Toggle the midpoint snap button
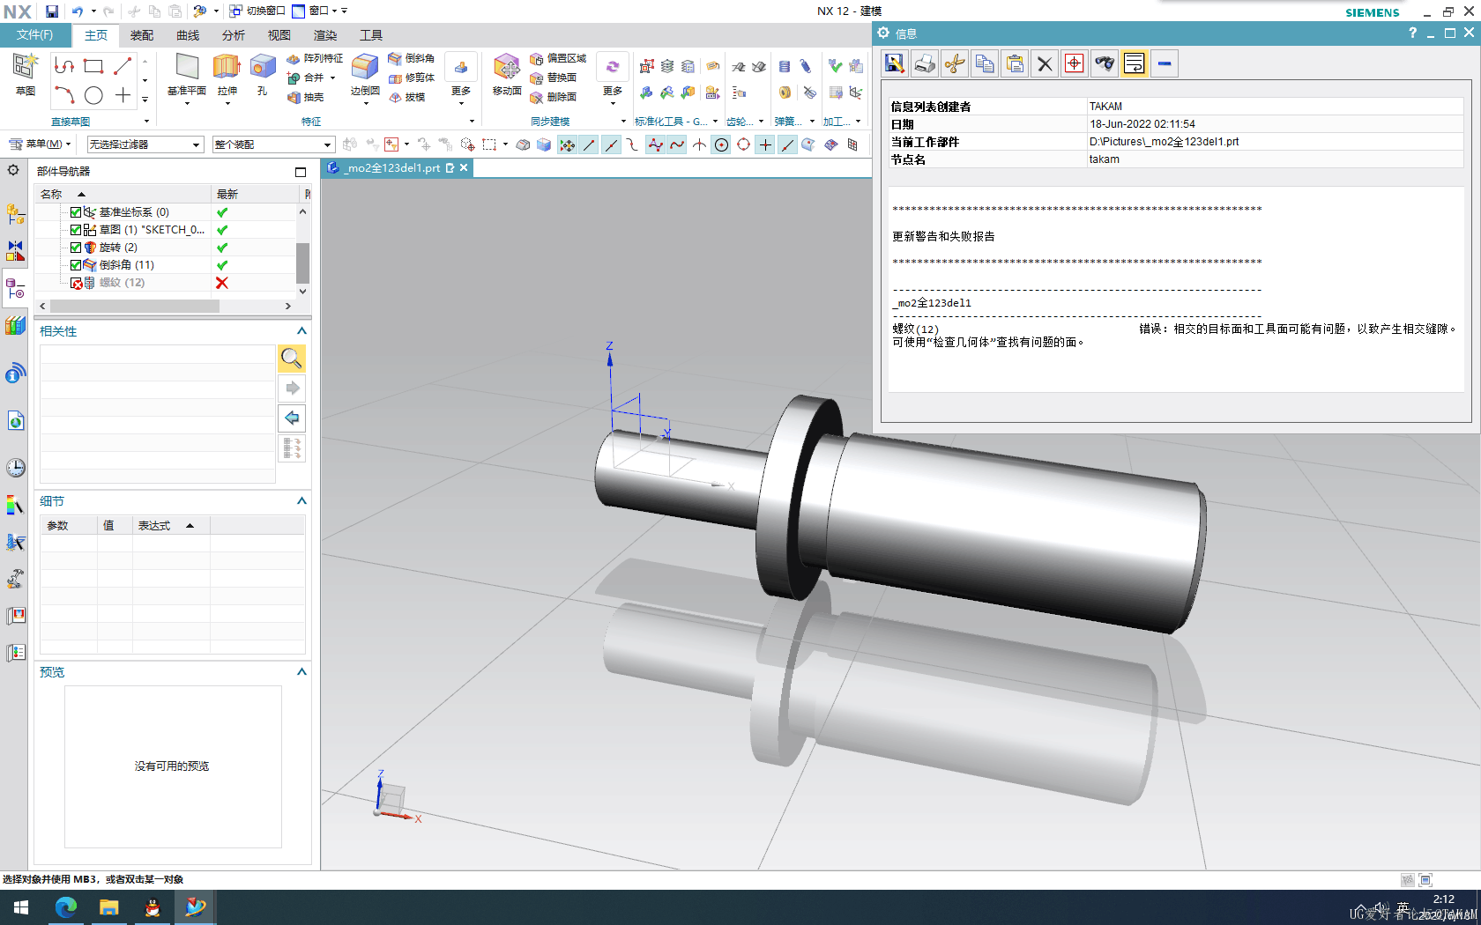This screenshot has height=925, width=1481. click(611, 144)
